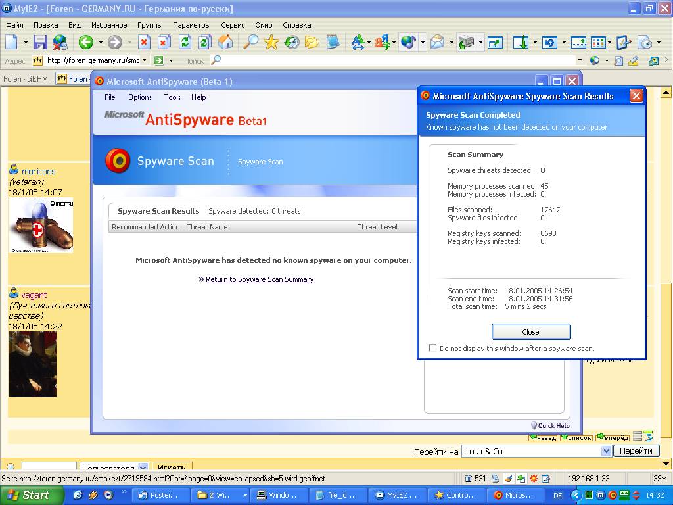Click the magnifying glass Search toolbar icon
Viewport: 673px width, 505px height.
(250, 42)
